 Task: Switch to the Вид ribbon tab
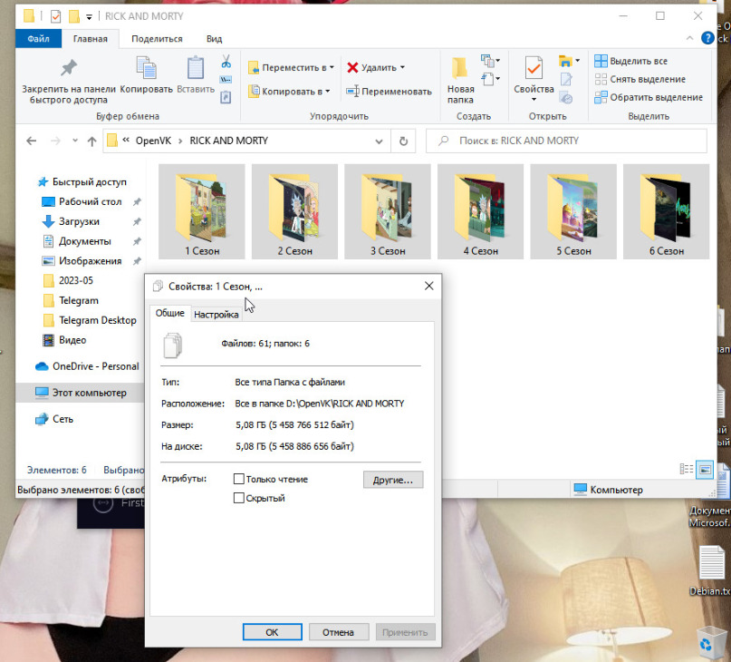pyautogui.click(x=214, y=39)
